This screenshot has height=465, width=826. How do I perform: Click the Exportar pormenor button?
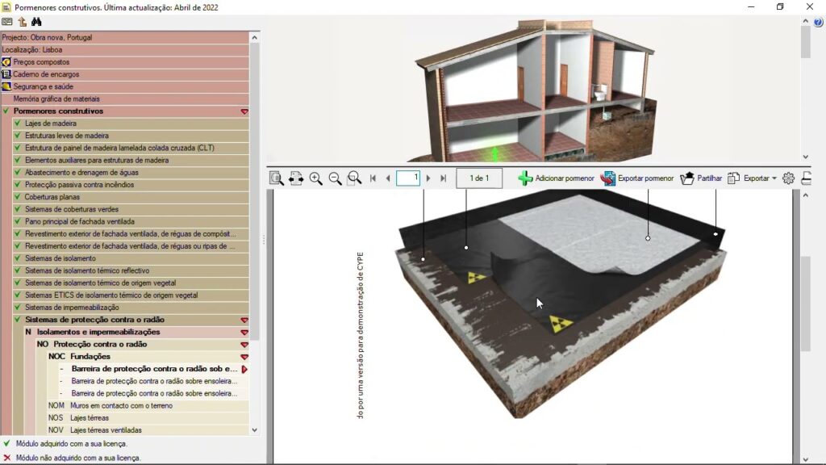tap(637, 178)
